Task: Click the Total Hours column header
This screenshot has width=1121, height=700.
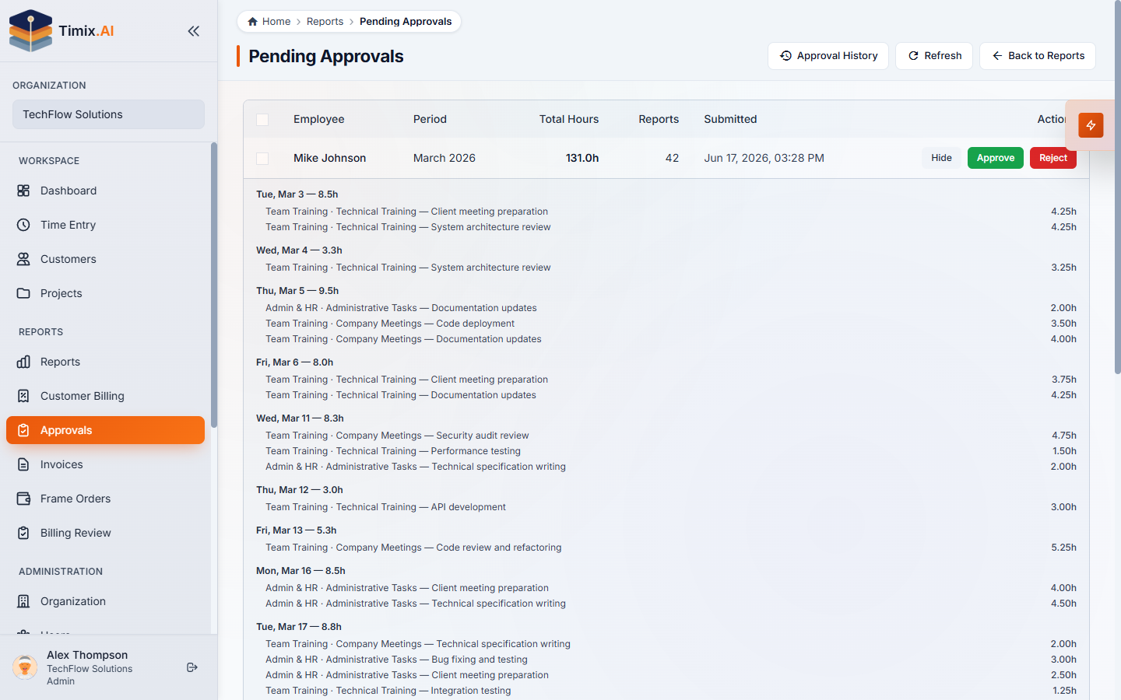Action: (x=569, y=119)
